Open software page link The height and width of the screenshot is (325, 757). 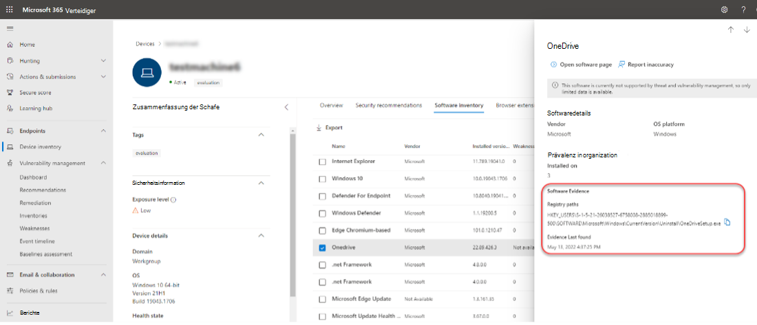click(586, 64)
